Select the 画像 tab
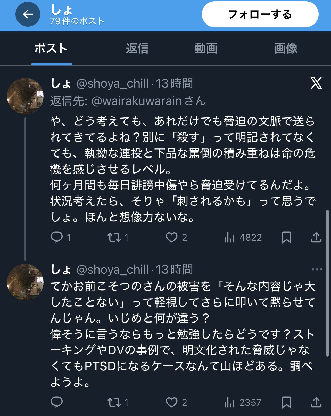Screen dimensions: 331x416 [x=286, y=49]
